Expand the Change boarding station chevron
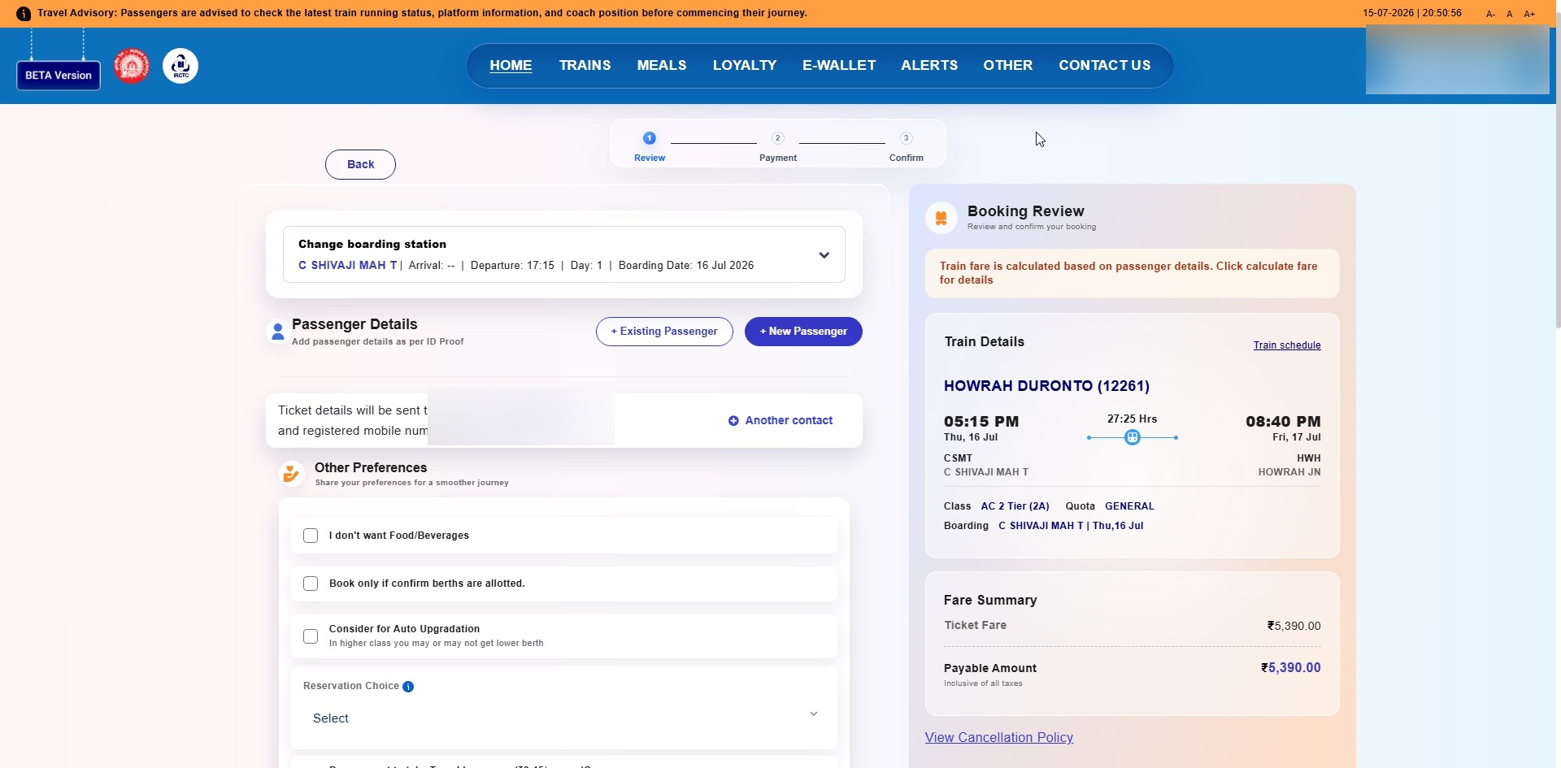 click(x=824, y=255)
